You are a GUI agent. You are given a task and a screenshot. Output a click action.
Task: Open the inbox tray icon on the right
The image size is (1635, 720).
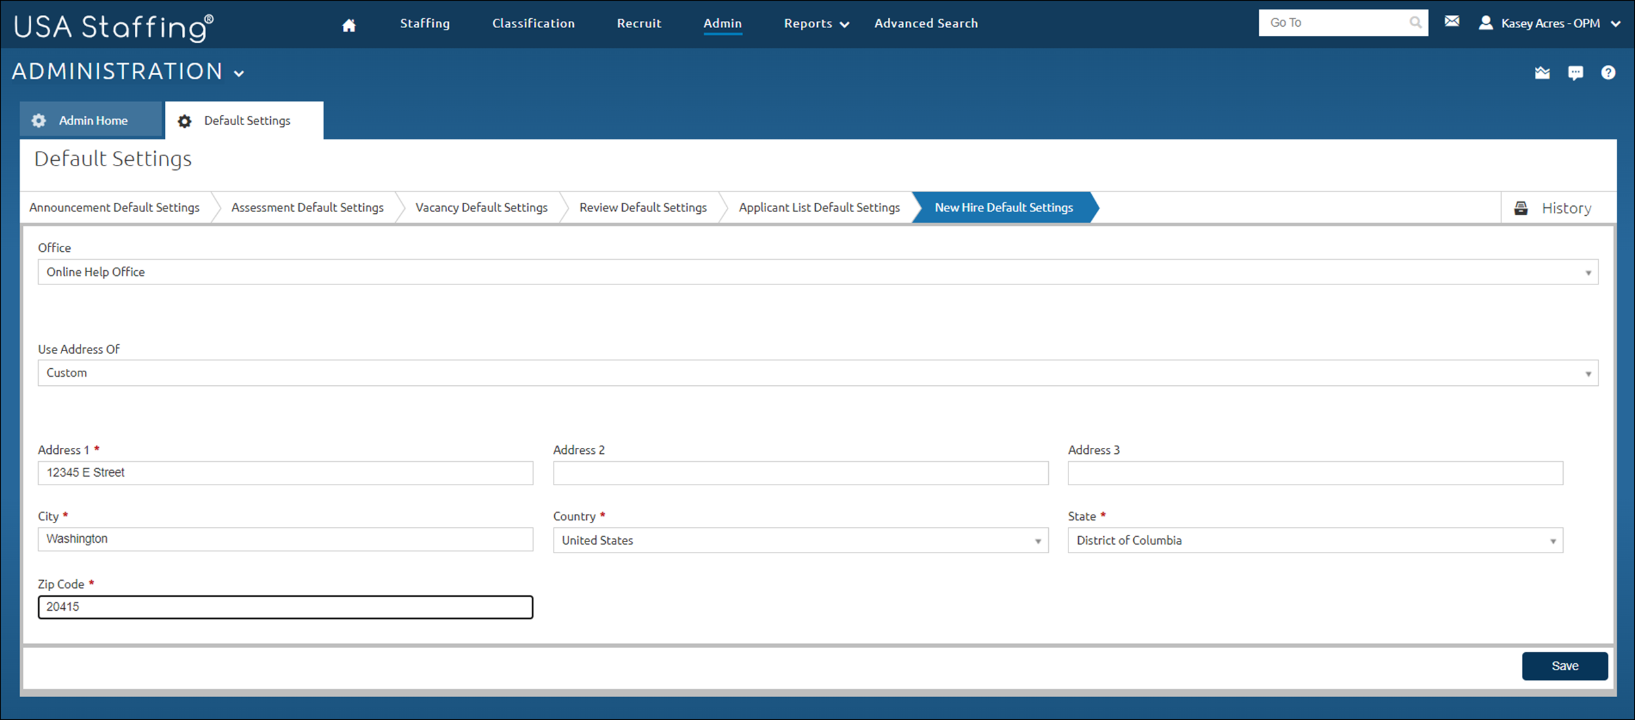pyautogui.click(x=1542, y=73)
